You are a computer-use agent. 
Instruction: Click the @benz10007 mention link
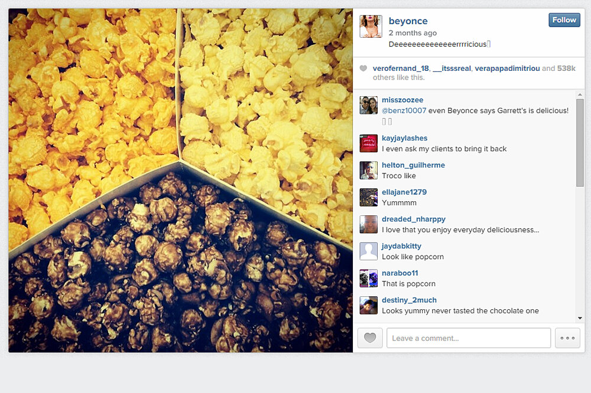[x=404, y=111]
